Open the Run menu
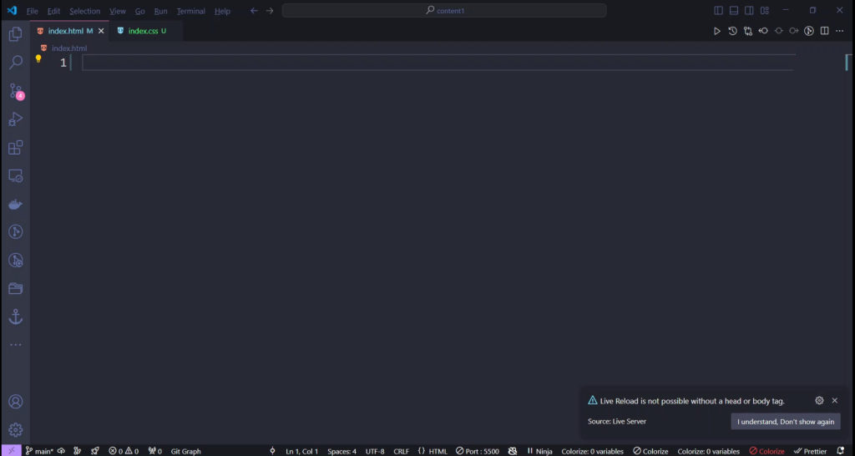Image resolution: width=855 pixels, height=456 pixels. pos(160,11)
